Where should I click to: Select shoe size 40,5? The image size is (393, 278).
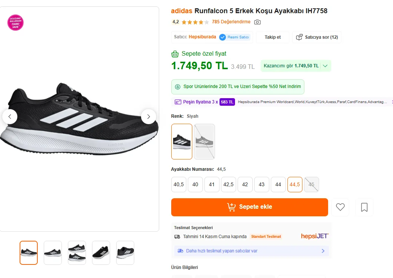click(x=179, y=185)
